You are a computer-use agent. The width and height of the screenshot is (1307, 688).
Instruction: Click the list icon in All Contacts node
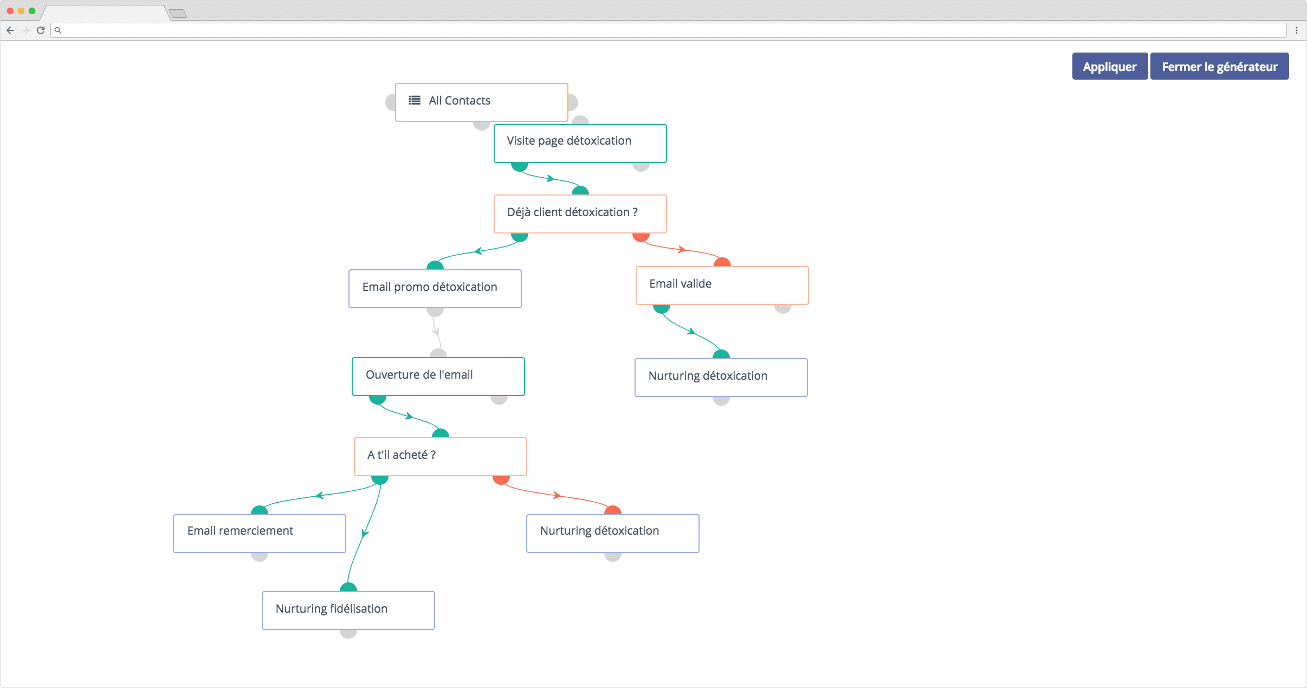click(x=415, y=100)
